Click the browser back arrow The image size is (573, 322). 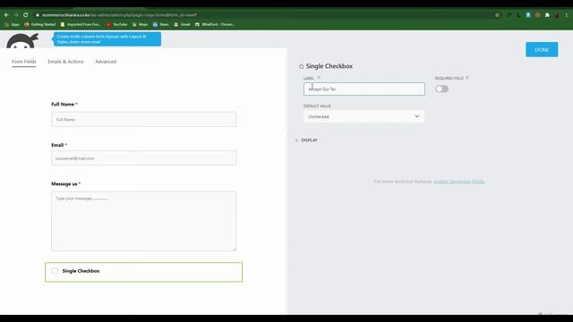6,15
